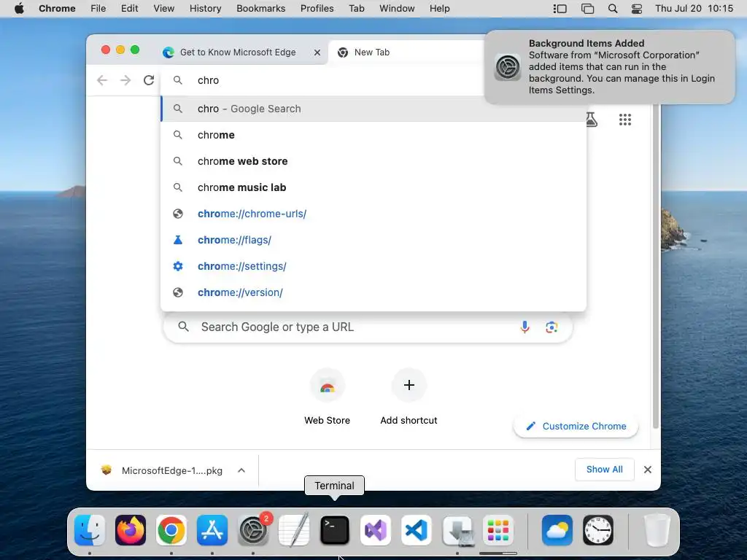This screenshot has height=560, width=747.
Task: Open Visual Studio purple Dock icon
Action: point(376,530)
